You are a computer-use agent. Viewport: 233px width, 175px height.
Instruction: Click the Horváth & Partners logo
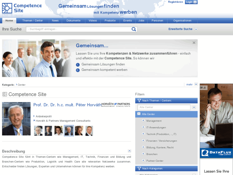point(116,105)
